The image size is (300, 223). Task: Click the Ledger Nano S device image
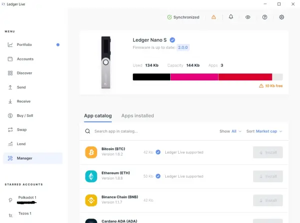click(106, 62)
